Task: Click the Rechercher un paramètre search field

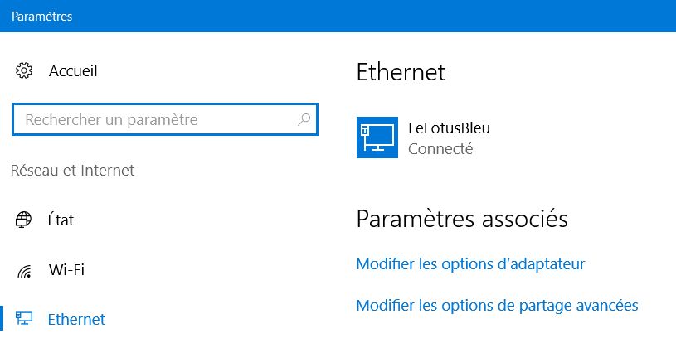Action: tap(158, 120)
